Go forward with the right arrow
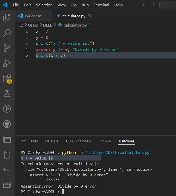 click(x=152, y=5)
